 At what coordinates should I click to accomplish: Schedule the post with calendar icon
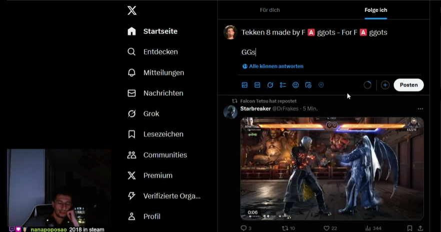(x=308, y=85)
